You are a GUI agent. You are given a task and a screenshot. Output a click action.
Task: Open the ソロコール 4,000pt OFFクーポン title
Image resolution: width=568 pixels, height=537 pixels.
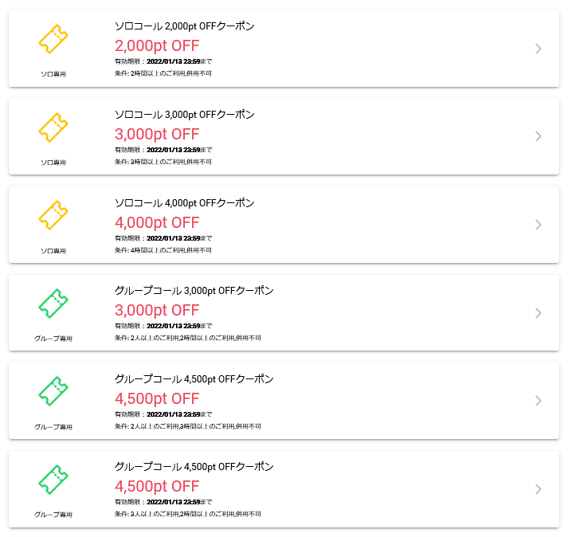185,202
